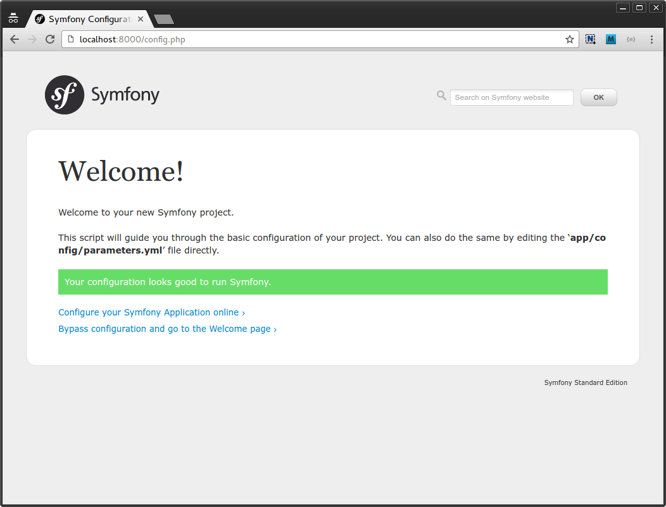666x507 pixels.
Task: Open the M extension icon
Action: tap(611, 39)
